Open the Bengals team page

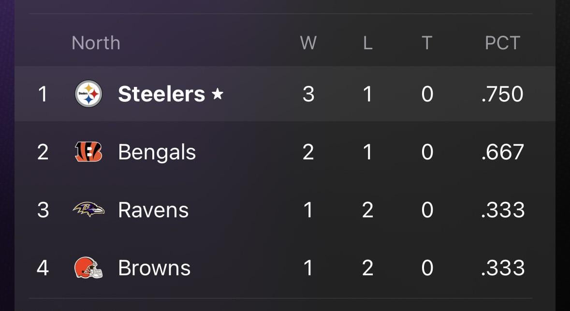point(157,152)
